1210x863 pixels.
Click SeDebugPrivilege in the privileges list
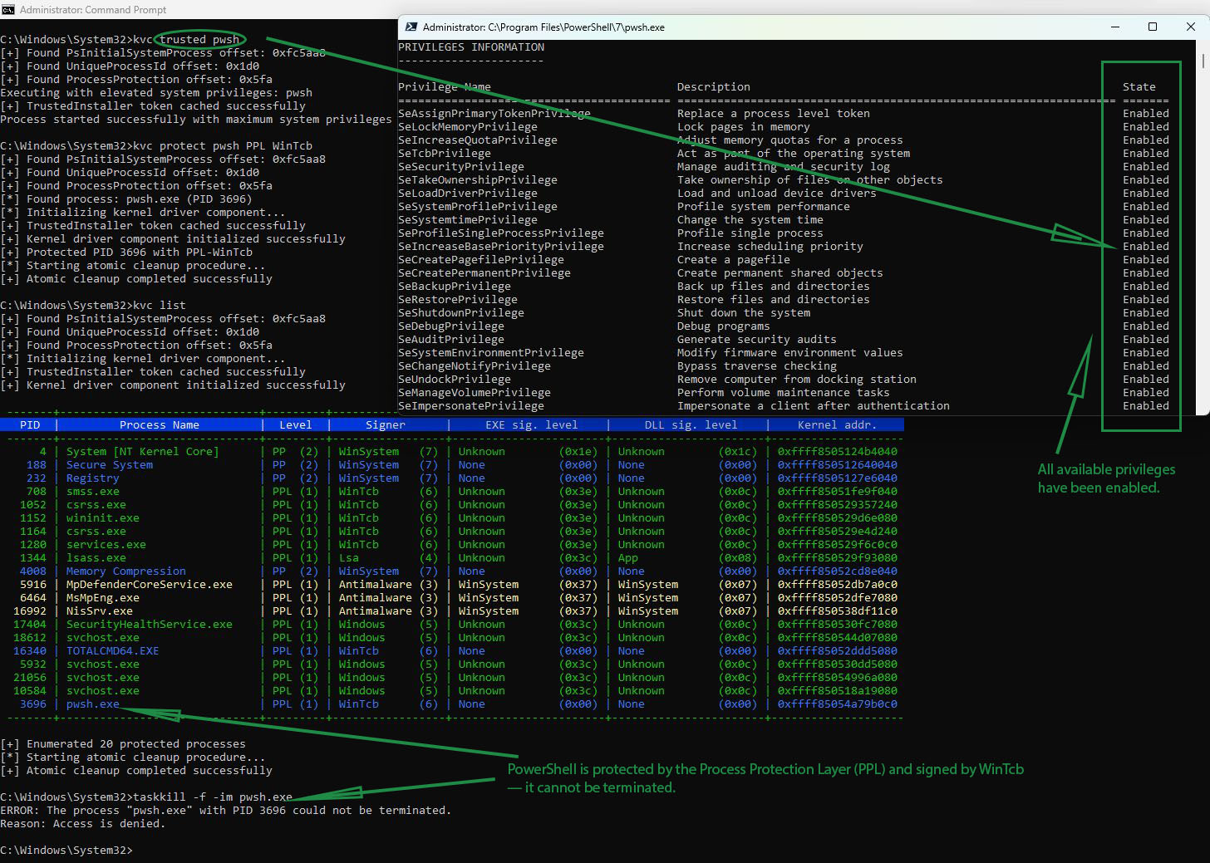(450, 326)
